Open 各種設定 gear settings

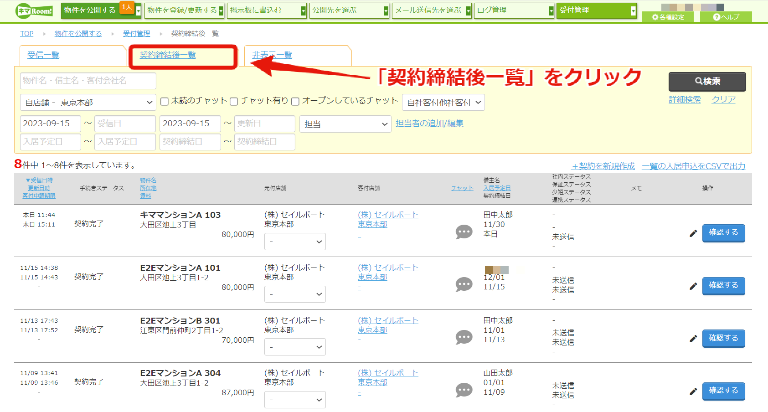pos(668,17)
